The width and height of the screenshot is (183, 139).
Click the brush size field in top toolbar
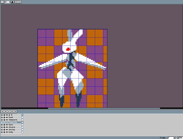[7, 2]
